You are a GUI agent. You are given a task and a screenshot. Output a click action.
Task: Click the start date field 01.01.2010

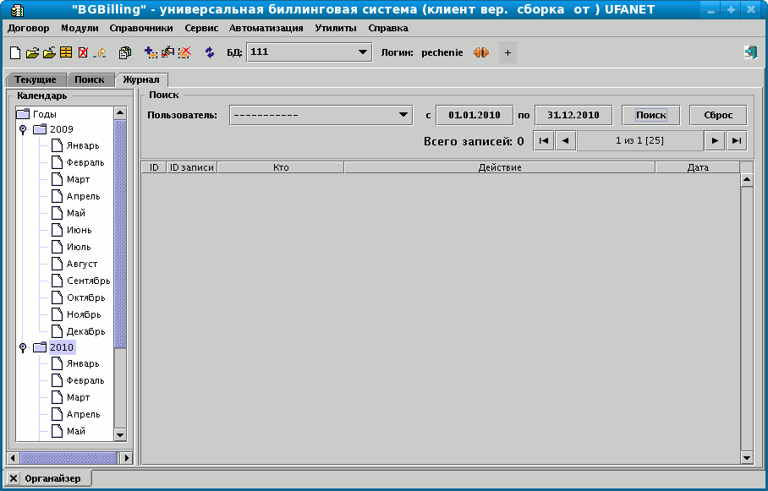[475, 115]
